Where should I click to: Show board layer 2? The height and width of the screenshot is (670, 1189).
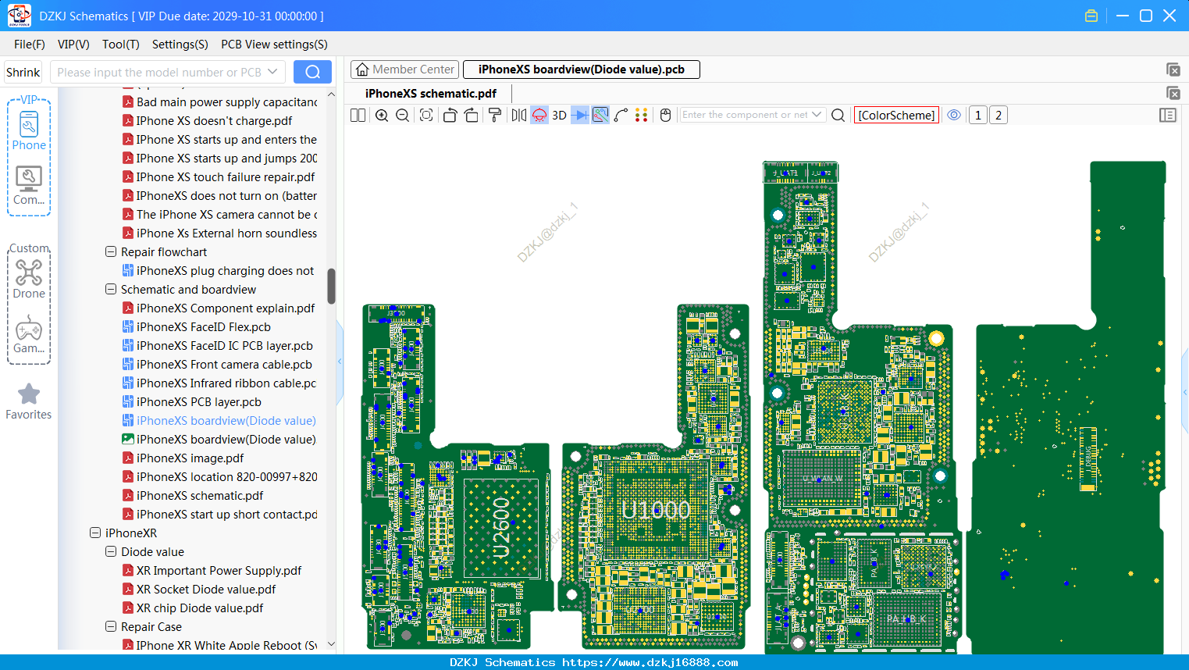pyautogui.click(x=999, y=115)
